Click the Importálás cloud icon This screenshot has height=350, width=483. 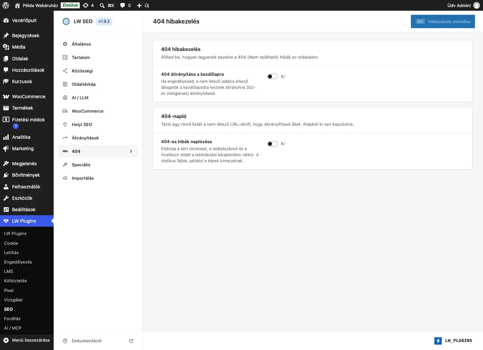point(65,178)
